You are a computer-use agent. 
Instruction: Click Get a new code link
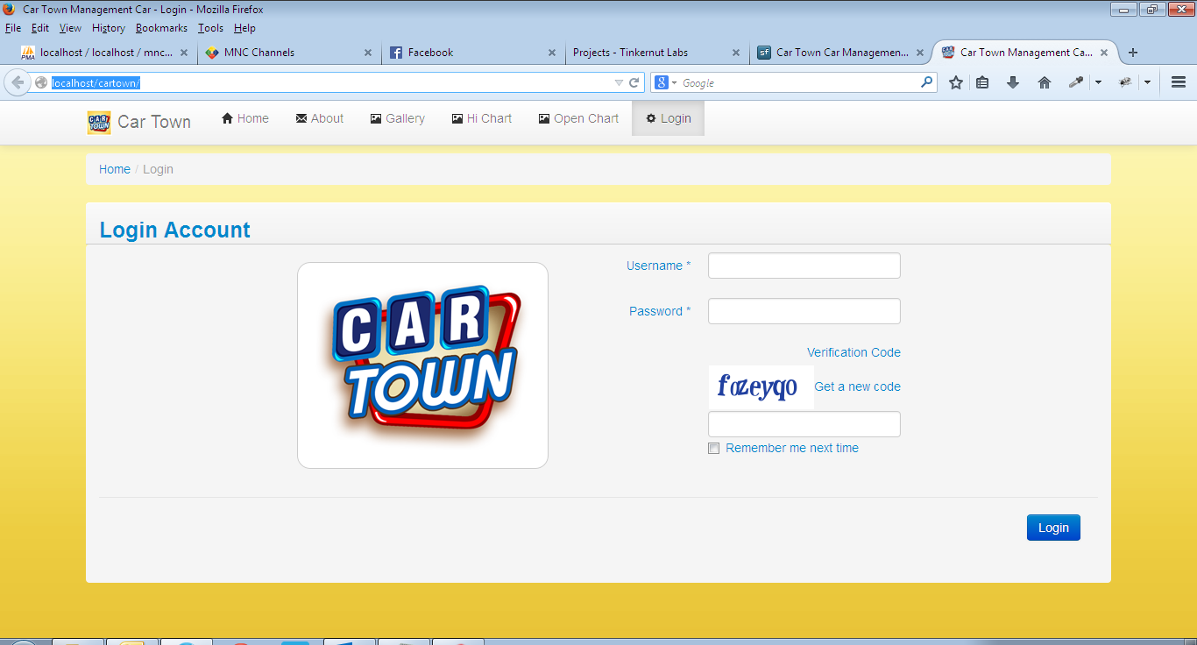coord(857,386)
